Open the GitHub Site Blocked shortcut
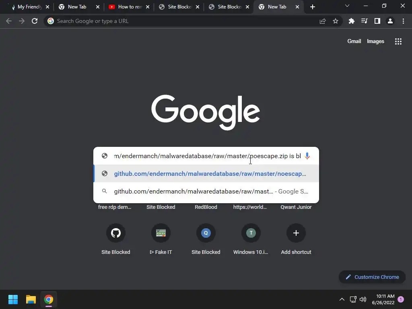The width and height of the screenshot is (412, 309). pyautogui.click(x=115, y=239)
